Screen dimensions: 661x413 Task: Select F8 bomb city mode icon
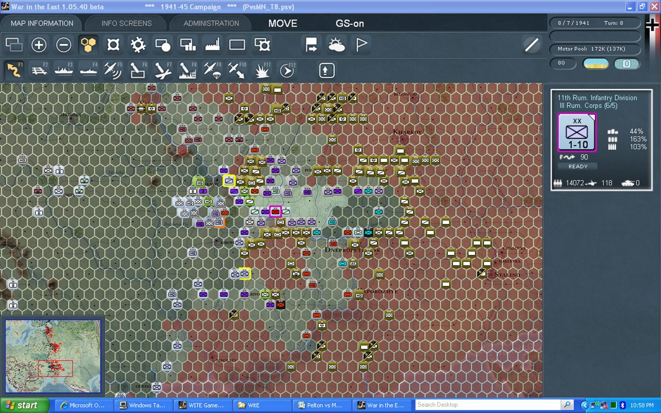pos(188,70)
